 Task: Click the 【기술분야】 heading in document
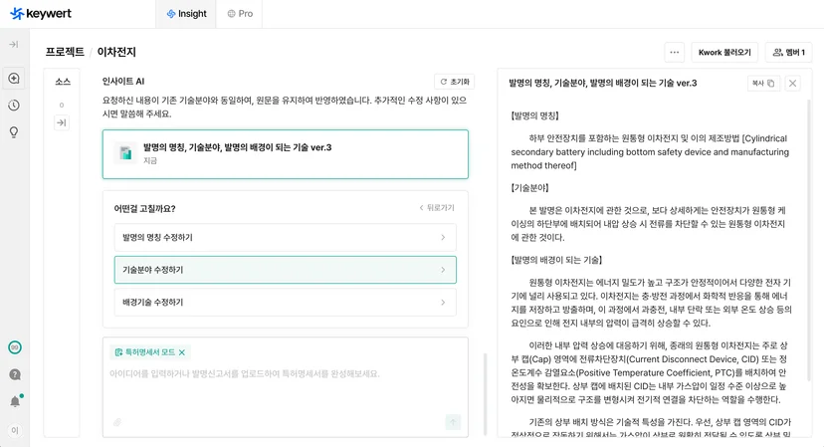click(x=529, y=188)
